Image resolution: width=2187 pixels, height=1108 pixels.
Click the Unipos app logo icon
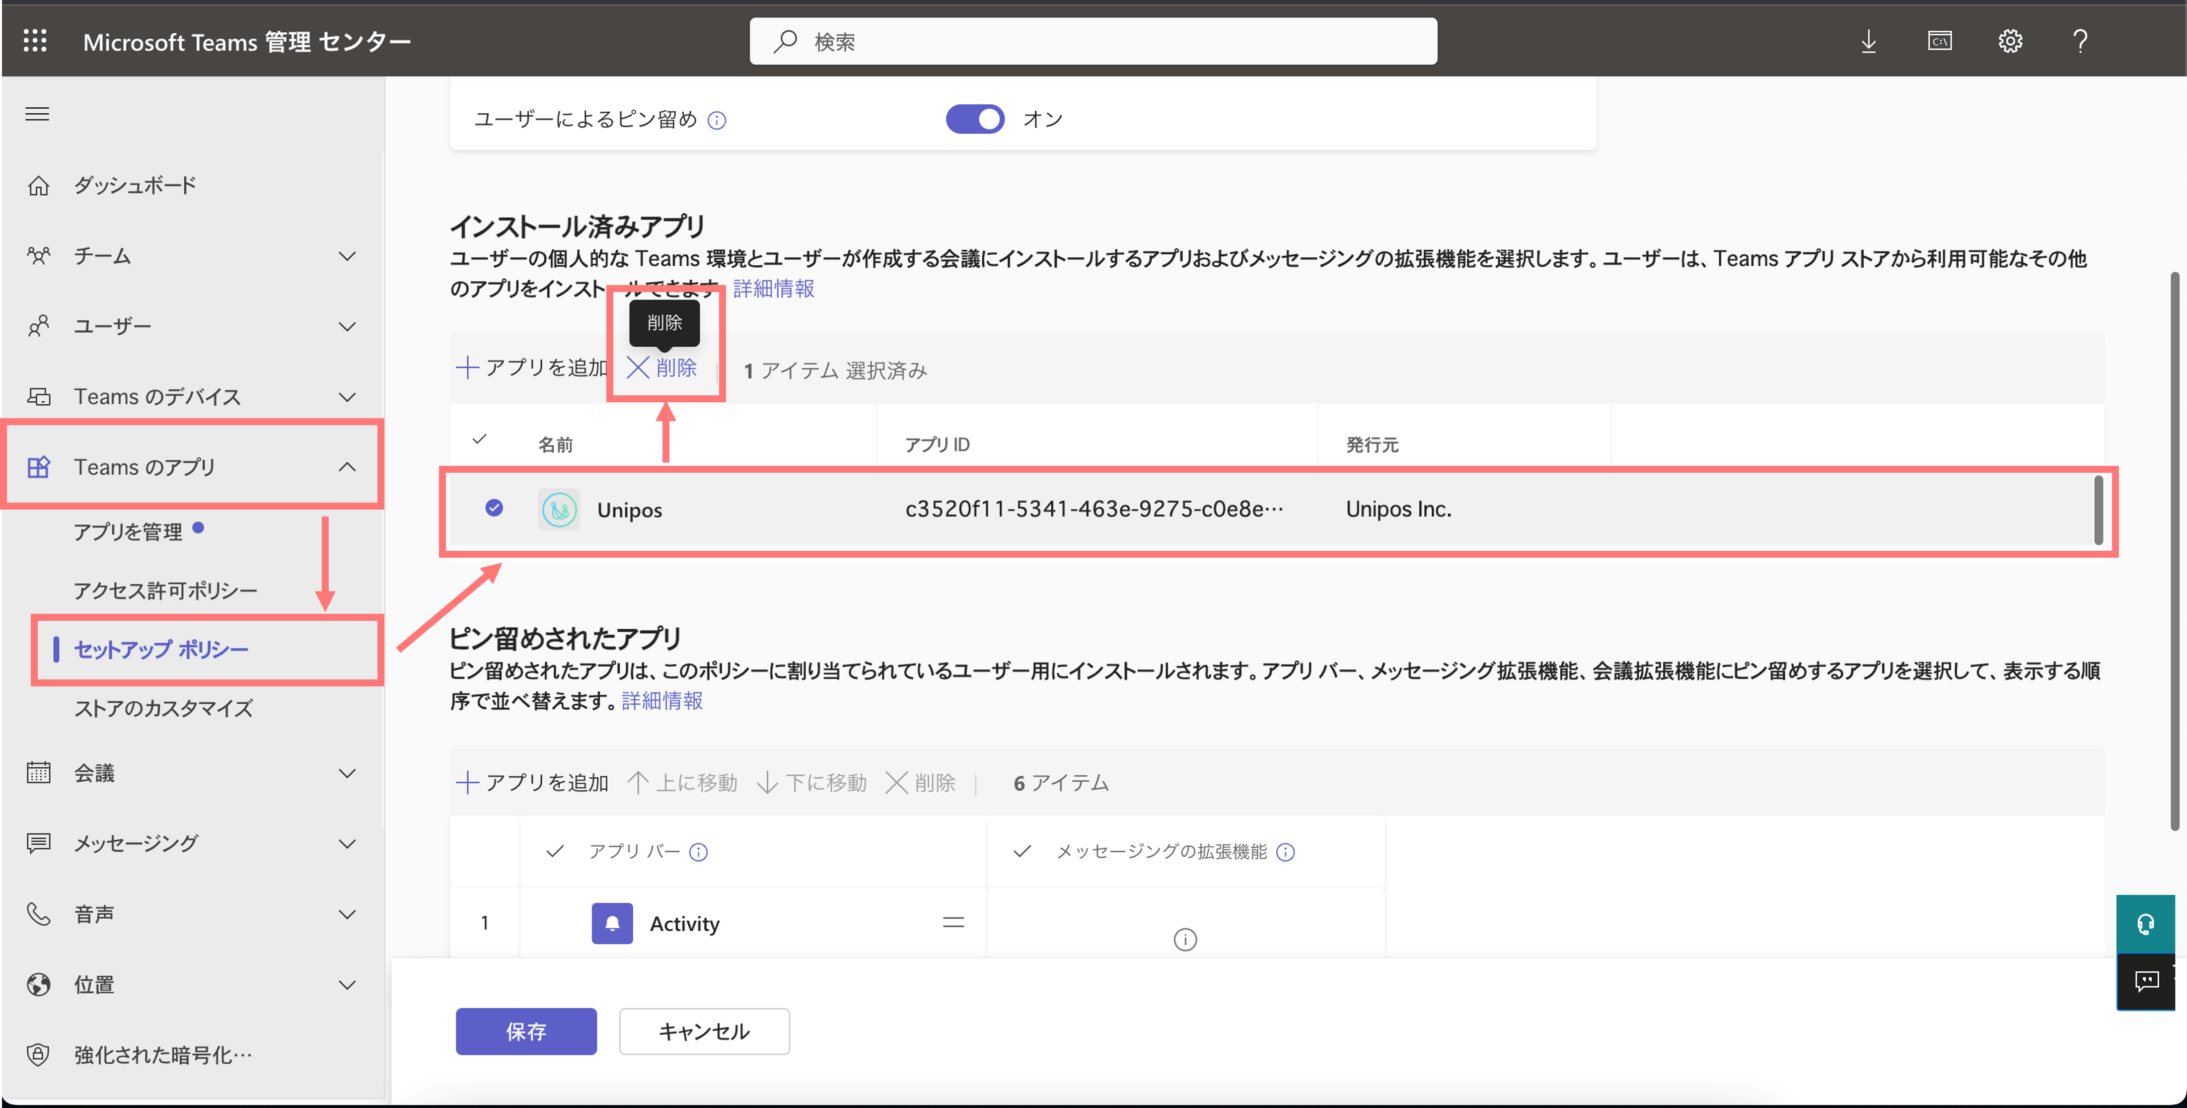pyautogui.click(x=560, y=510)
